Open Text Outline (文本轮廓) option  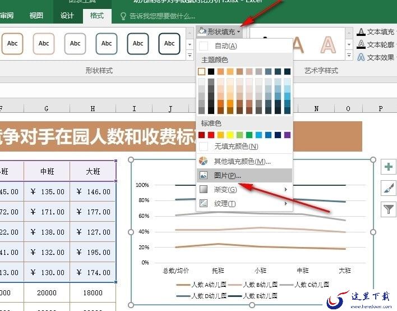tap(376, 45)
